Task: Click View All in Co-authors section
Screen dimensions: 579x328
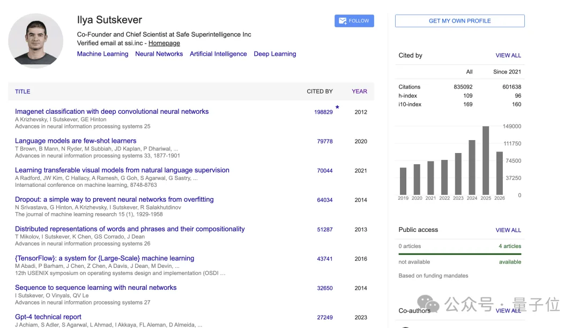Action: 508,311
